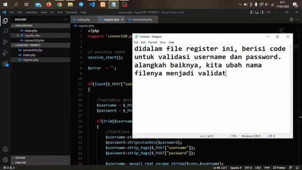Open the Customize Layout icon
Image resolution: width=302 pixels, height=170 pixels.
(268, 12)
